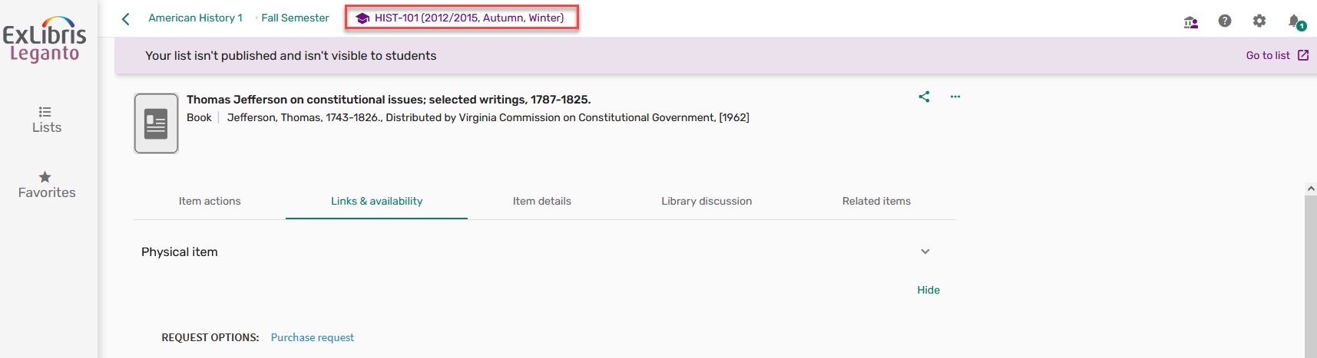The width and height of the screenshot is (1317, 358).
Task: Switch to the Item actions tab
Action: (210, 201)
